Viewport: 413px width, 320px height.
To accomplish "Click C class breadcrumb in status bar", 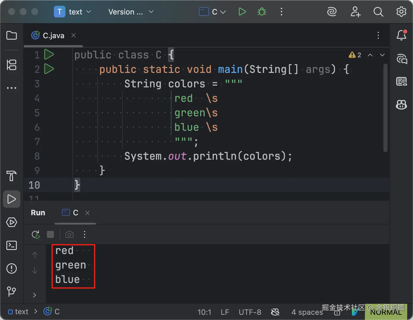I will pos(52,312).
